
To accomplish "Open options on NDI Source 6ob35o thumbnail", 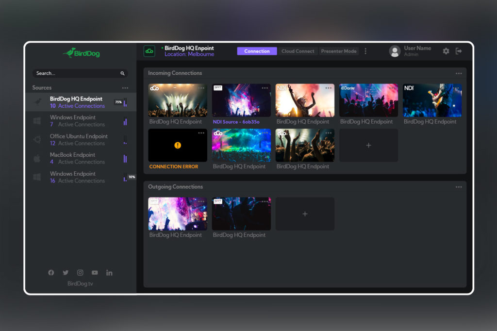I will (x=265, y=88).
